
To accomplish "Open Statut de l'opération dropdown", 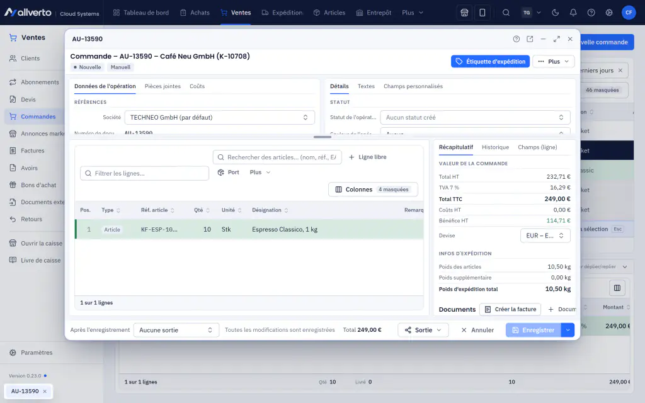I will coord(475,118).
